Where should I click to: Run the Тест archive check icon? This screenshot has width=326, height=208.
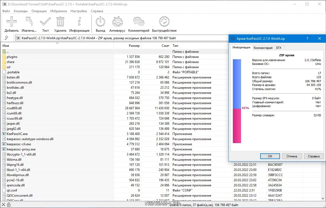point(45,22)
